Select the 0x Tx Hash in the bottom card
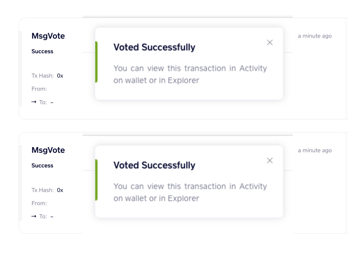Viewport: 359px width, 253px height. (x=60, y=190)
